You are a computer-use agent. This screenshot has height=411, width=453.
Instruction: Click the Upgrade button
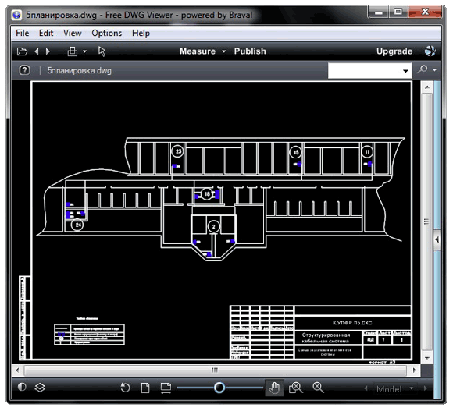click(394, 51)
